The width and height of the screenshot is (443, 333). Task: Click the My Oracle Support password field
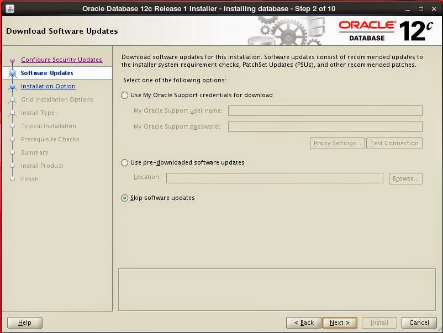tap(325, 127)
